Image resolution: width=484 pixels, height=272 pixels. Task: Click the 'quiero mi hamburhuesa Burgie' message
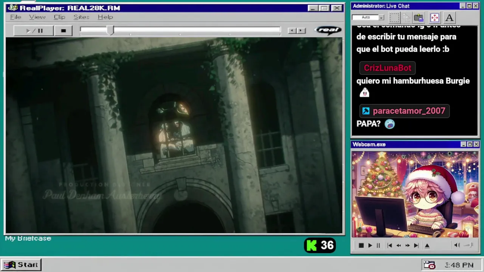[413, 81]
